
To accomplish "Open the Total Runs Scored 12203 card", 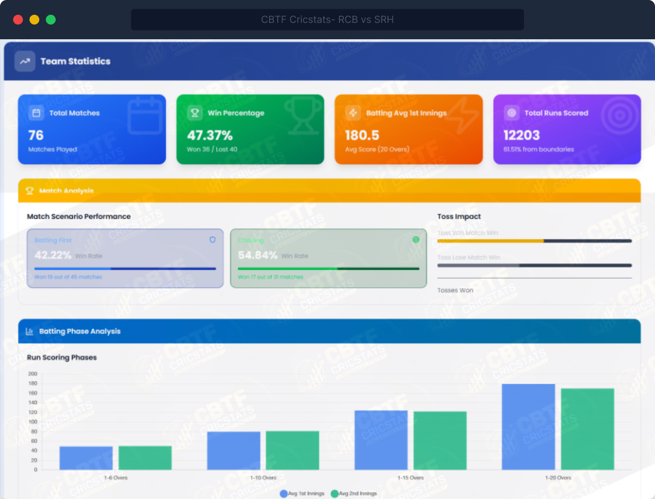I will (567, 130).
